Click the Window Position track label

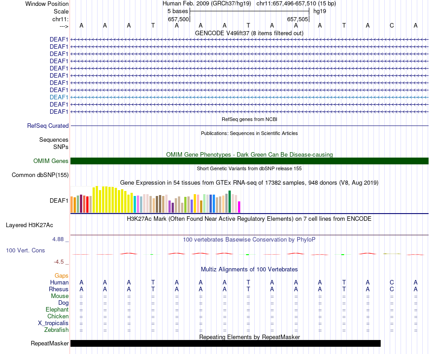[47, 4]
